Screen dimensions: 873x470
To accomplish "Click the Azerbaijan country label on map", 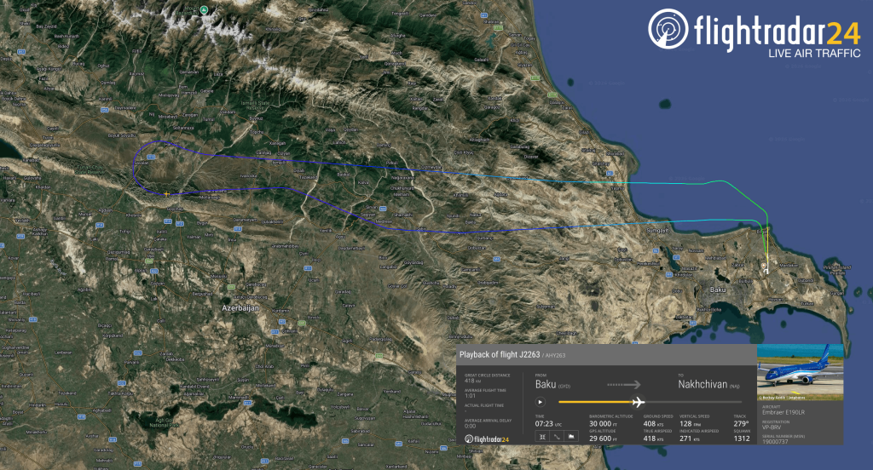I will (240, 307).
